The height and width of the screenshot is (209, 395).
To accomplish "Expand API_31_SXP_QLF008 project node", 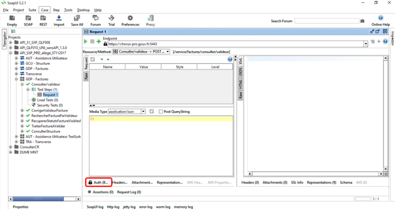I will pyautogui.click(x=10, y=42).
